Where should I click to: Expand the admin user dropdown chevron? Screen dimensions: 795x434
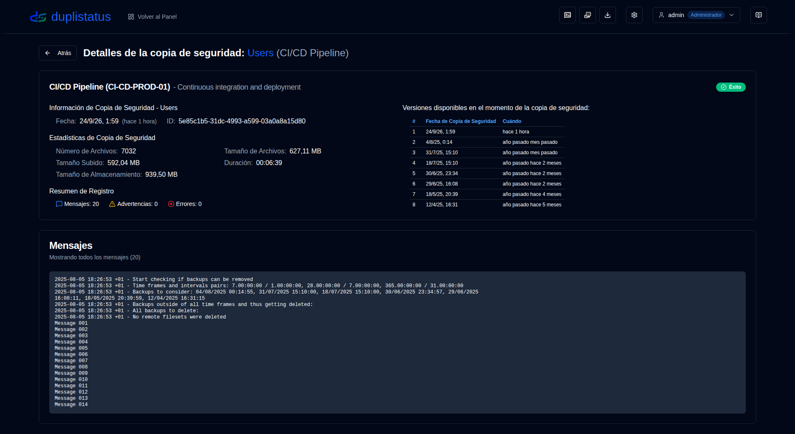tap(732, 15)
